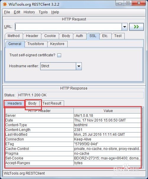148x179 pixels.
Task: Select the bytes value cell
Action: pyautogui.click(x=108, y=163)
